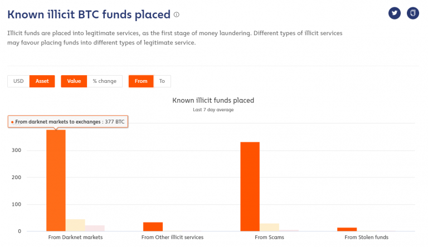This screenshot has height=247, width=428.
Task: Click the copy icon button
Action: click(412, 13)
